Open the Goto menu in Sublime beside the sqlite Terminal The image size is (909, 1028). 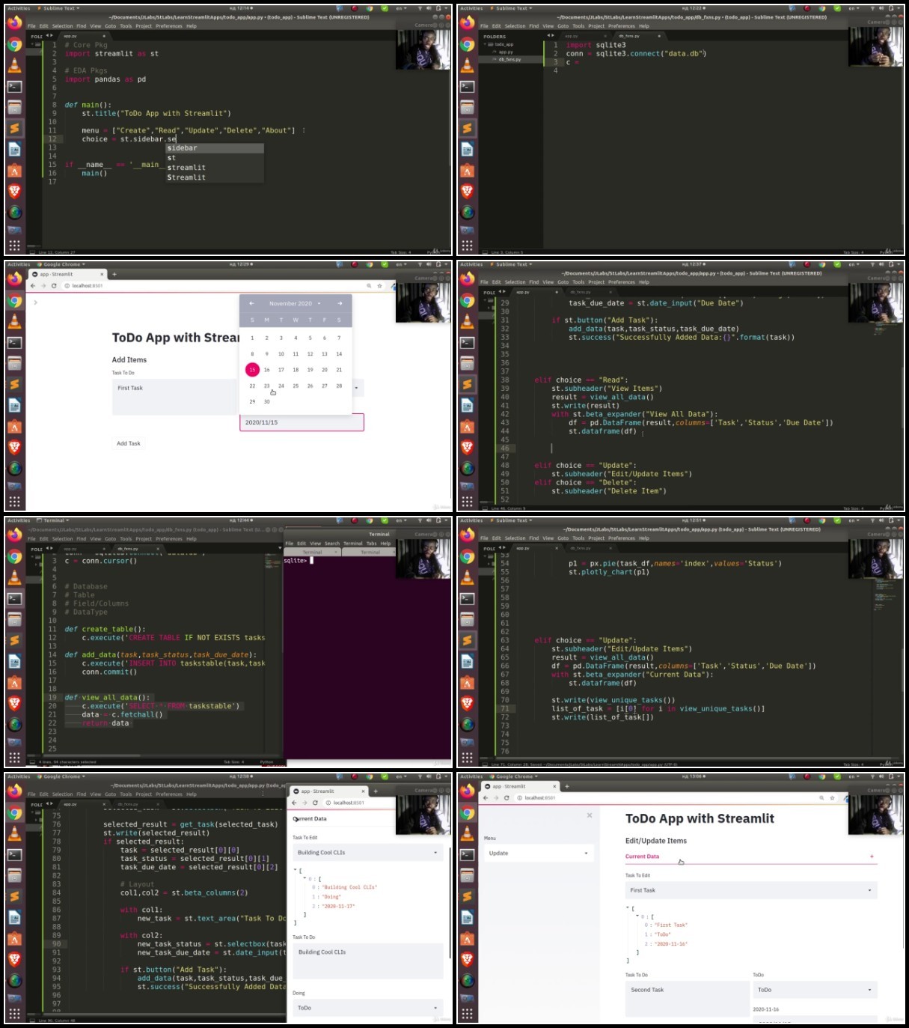click(x=110, y=538)
